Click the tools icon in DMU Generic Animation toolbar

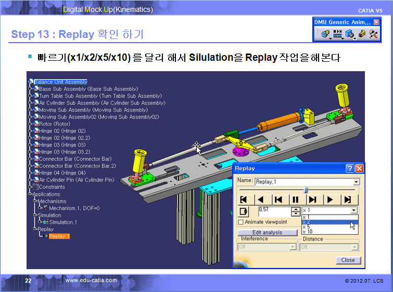click(373, 34)
